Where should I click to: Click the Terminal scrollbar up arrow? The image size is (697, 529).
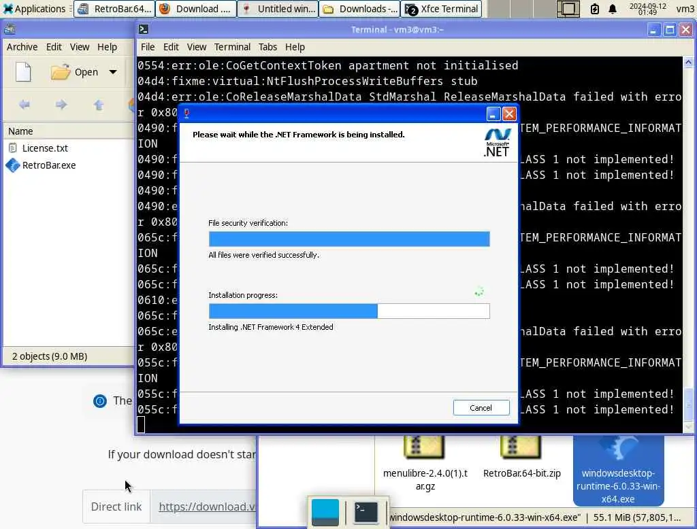[689, 62]
